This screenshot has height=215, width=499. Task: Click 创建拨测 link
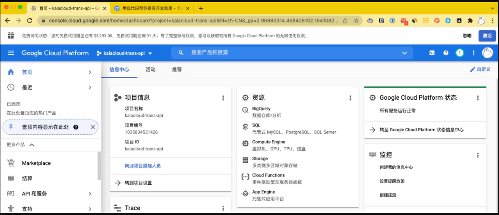(388, 195)
